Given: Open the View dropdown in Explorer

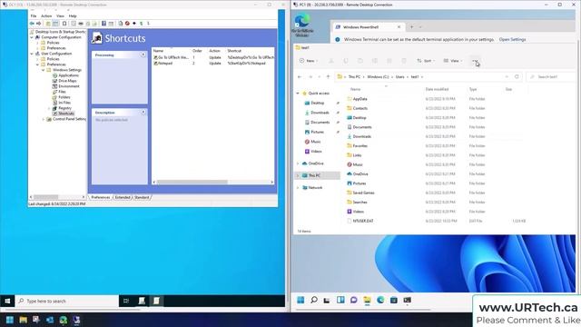Looking at the screenshot, I should pyautogui.click(x=453, y=61).
